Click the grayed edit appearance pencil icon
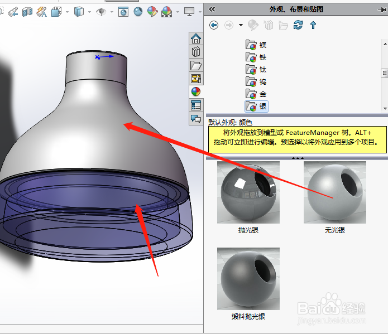The width and height of the screenshot is (388, 334). [x=253, y=25]
